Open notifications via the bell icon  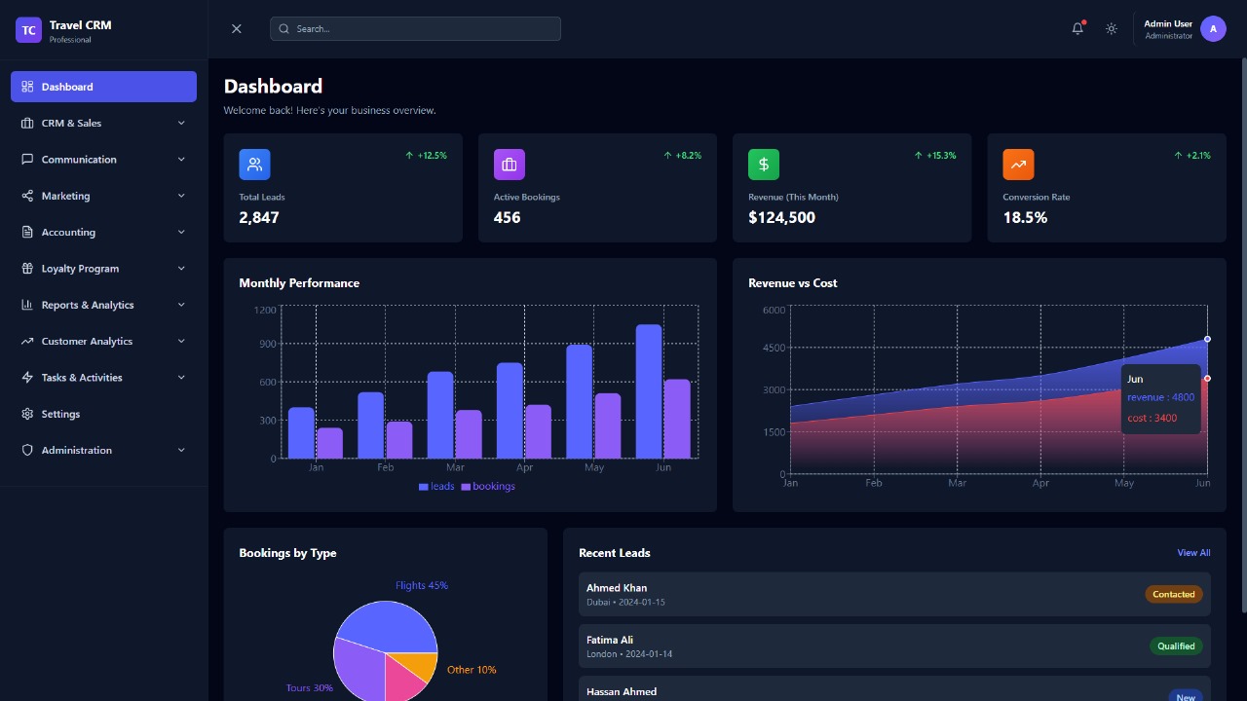click(x=1077, y=28)
